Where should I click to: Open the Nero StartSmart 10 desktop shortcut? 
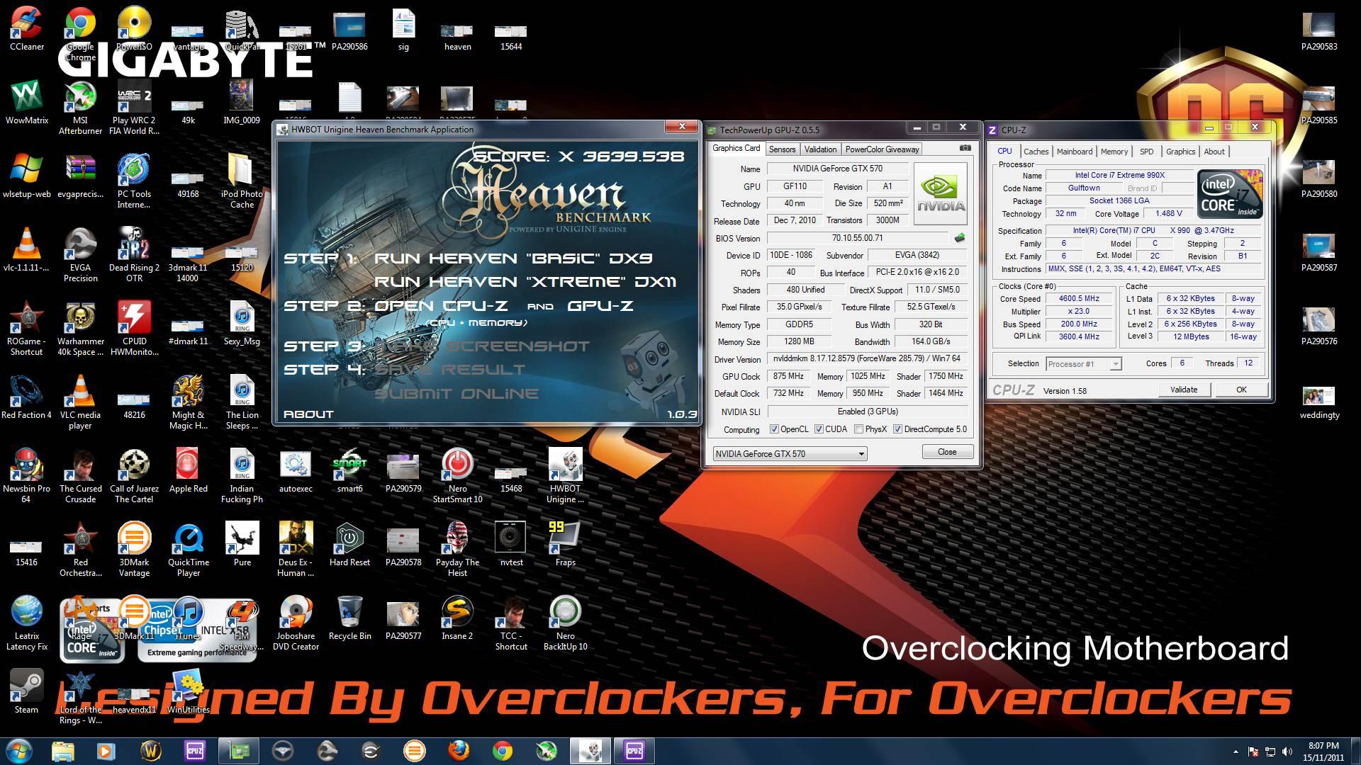pyautogui.click(x=457, y=477)
